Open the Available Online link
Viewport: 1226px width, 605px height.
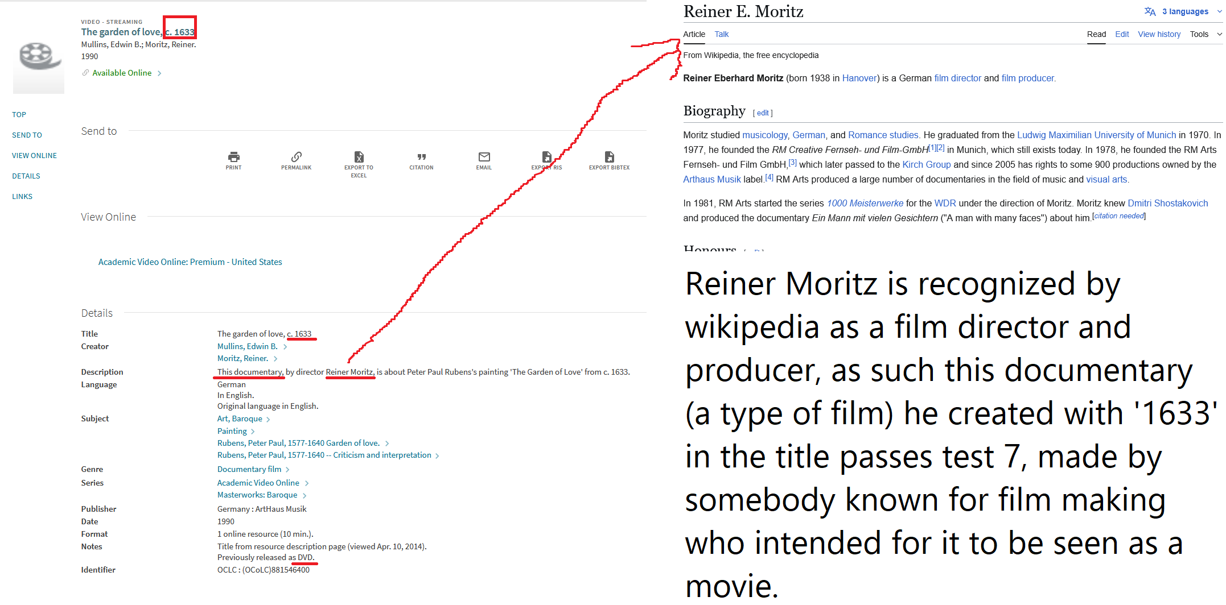point(122,73)
